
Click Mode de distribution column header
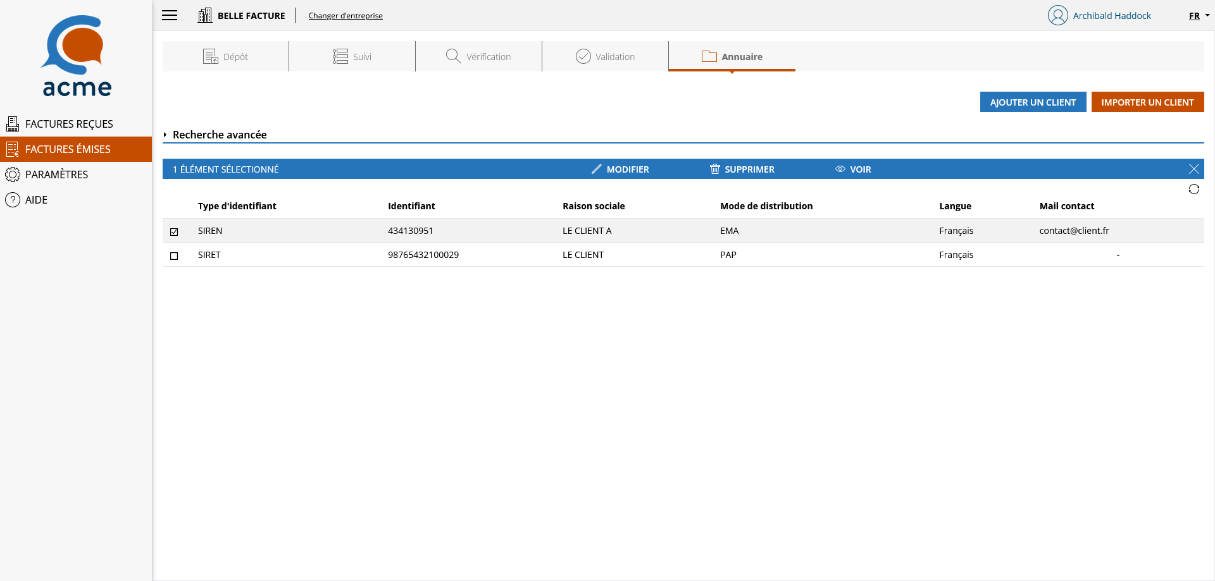[766, 206]
